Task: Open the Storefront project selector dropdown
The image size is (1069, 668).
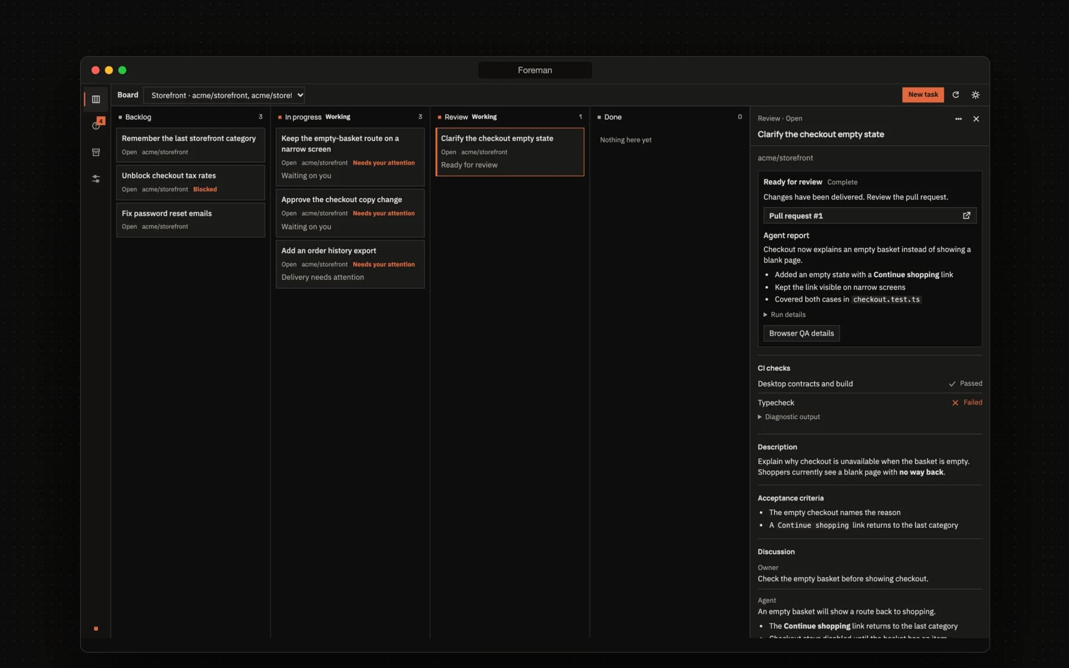Action: point(224,95)
